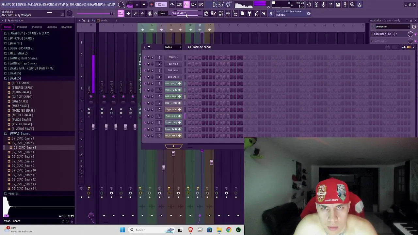Screen dimensions: 418x235
Task: Click the download content arrow icon
Action: pos(359,5)
